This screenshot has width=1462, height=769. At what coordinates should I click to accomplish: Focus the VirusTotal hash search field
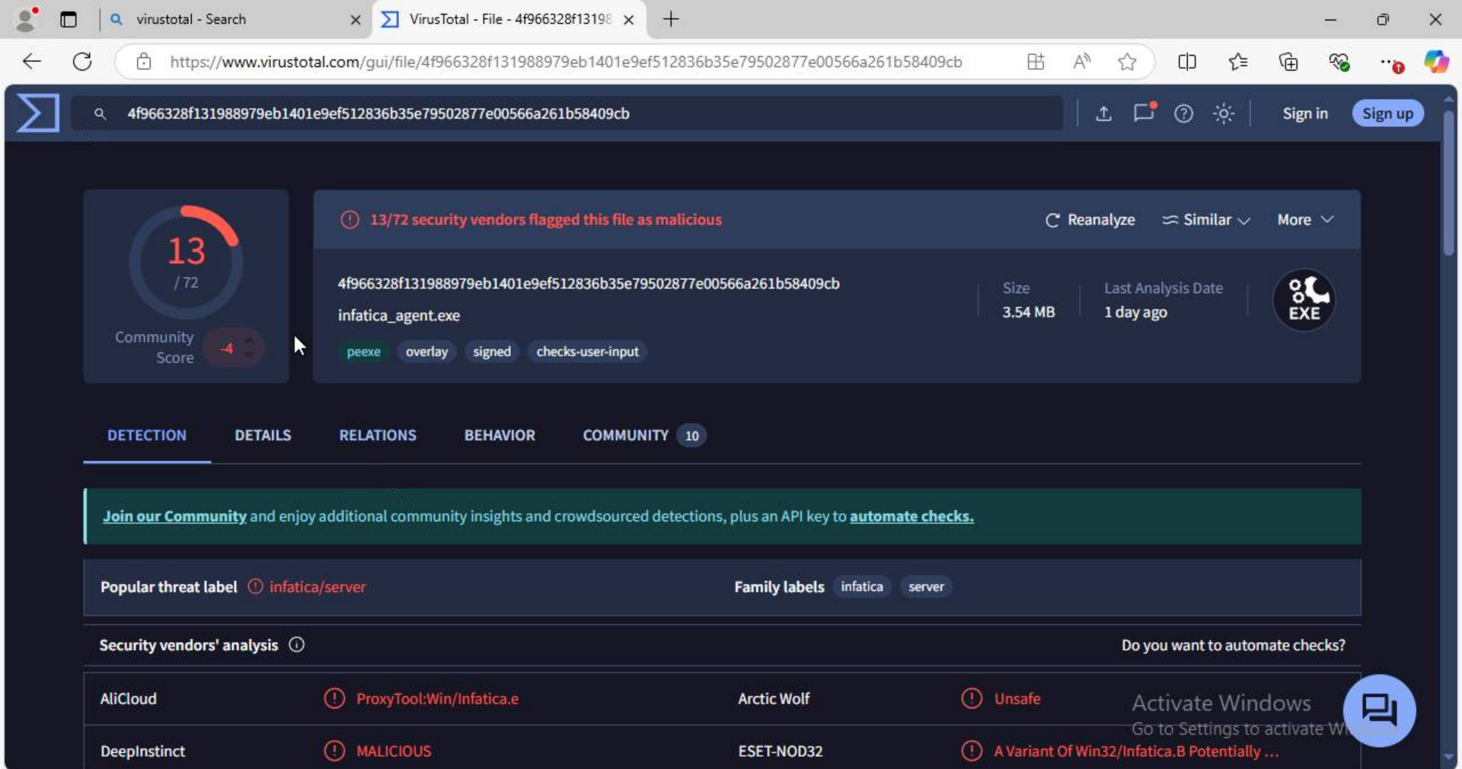tap(567, 113)
